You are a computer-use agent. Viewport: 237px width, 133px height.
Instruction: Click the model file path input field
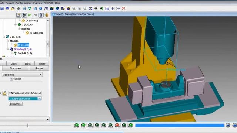click(25, 93)
